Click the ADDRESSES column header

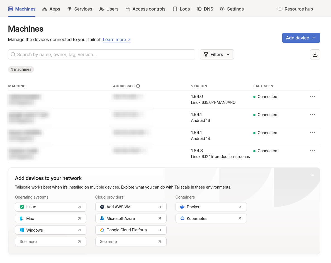tap(124, 86)
